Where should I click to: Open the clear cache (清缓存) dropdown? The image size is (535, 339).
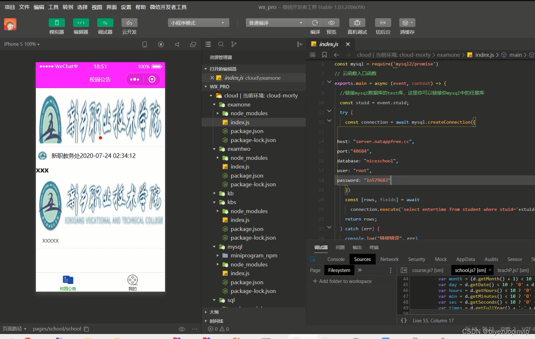[x=407, y=23]
